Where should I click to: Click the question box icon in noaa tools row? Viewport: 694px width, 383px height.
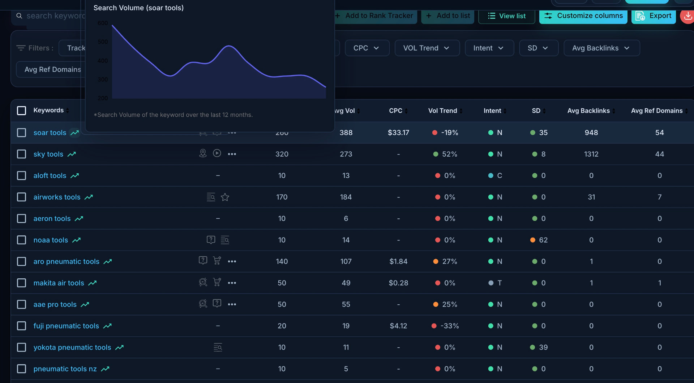click(211, 240)
